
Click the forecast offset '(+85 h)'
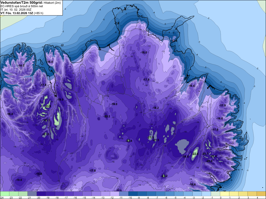(39, 13)
